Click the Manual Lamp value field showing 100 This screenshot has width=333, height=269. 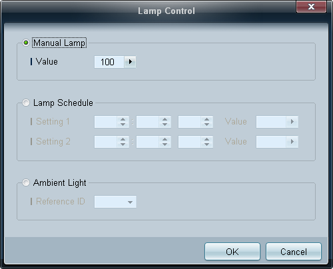[109, 62]
